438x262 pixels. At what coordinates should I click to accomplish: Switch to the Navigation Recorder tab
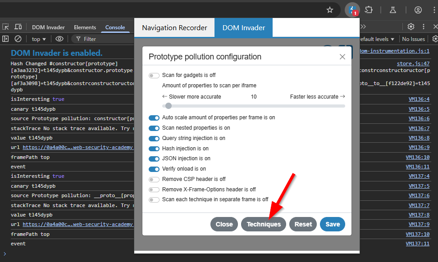(x=174, y=27)
